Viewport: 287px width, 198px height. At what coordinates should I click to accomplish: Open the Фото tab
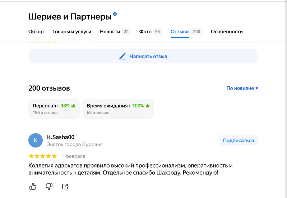151,32
